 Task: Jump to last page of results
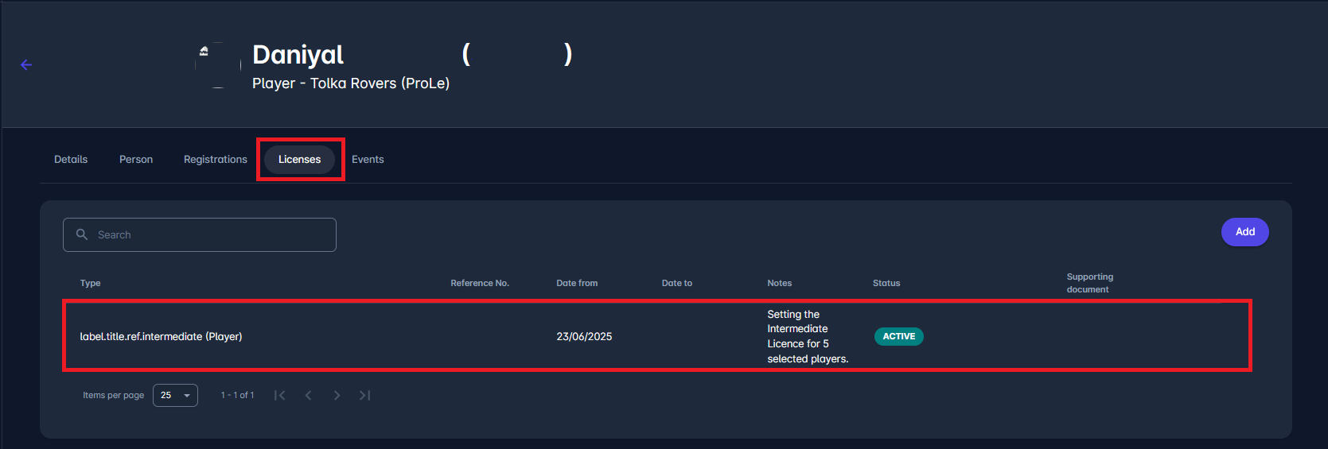365,396
